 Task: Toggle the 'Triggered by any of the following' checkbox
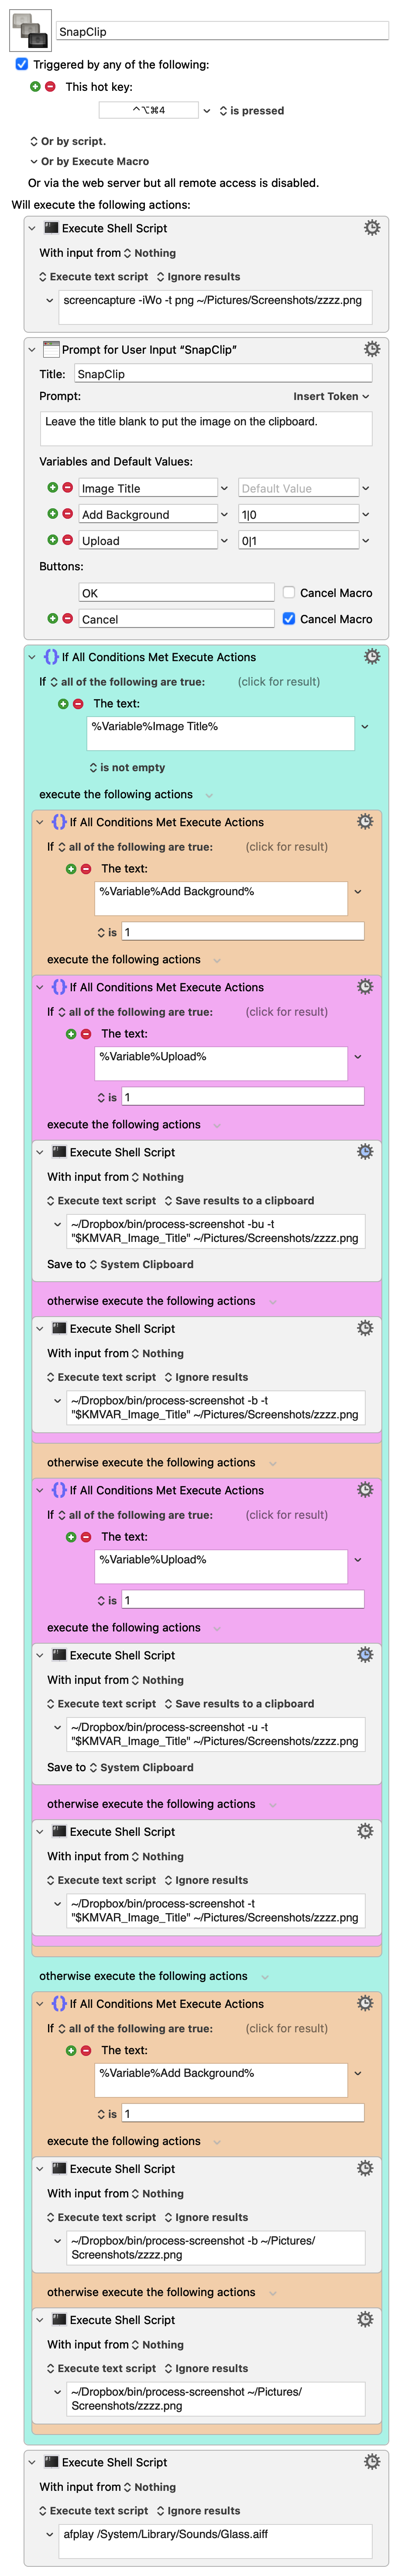pos(22,64)
